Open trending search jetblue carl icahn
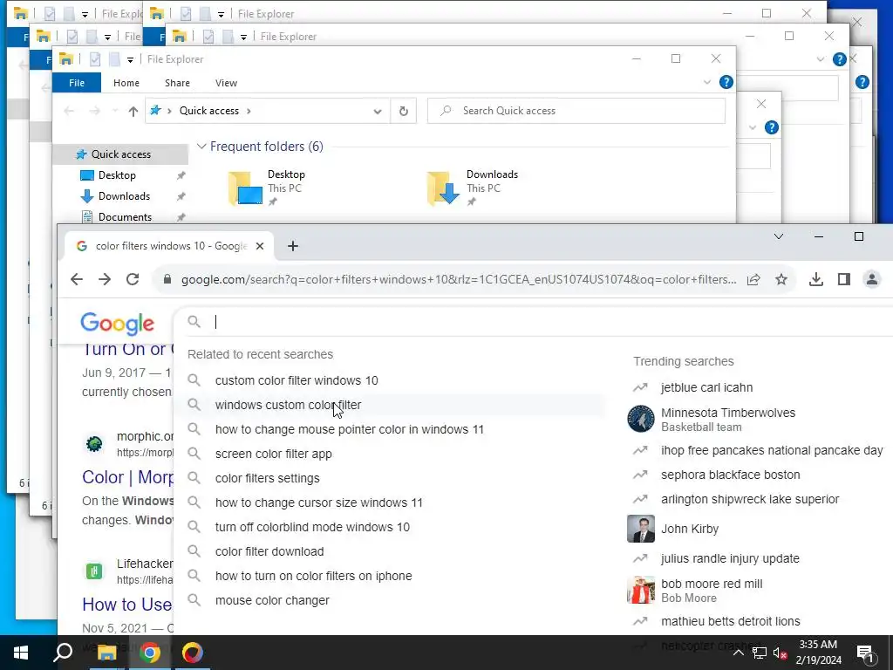The height and width of the screenshot is (670, 893). [x=706, y=388]
